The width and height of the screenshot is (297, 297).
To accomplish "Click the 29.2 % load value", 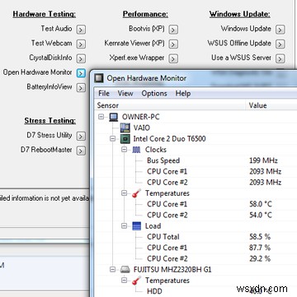I will (260, 259).
